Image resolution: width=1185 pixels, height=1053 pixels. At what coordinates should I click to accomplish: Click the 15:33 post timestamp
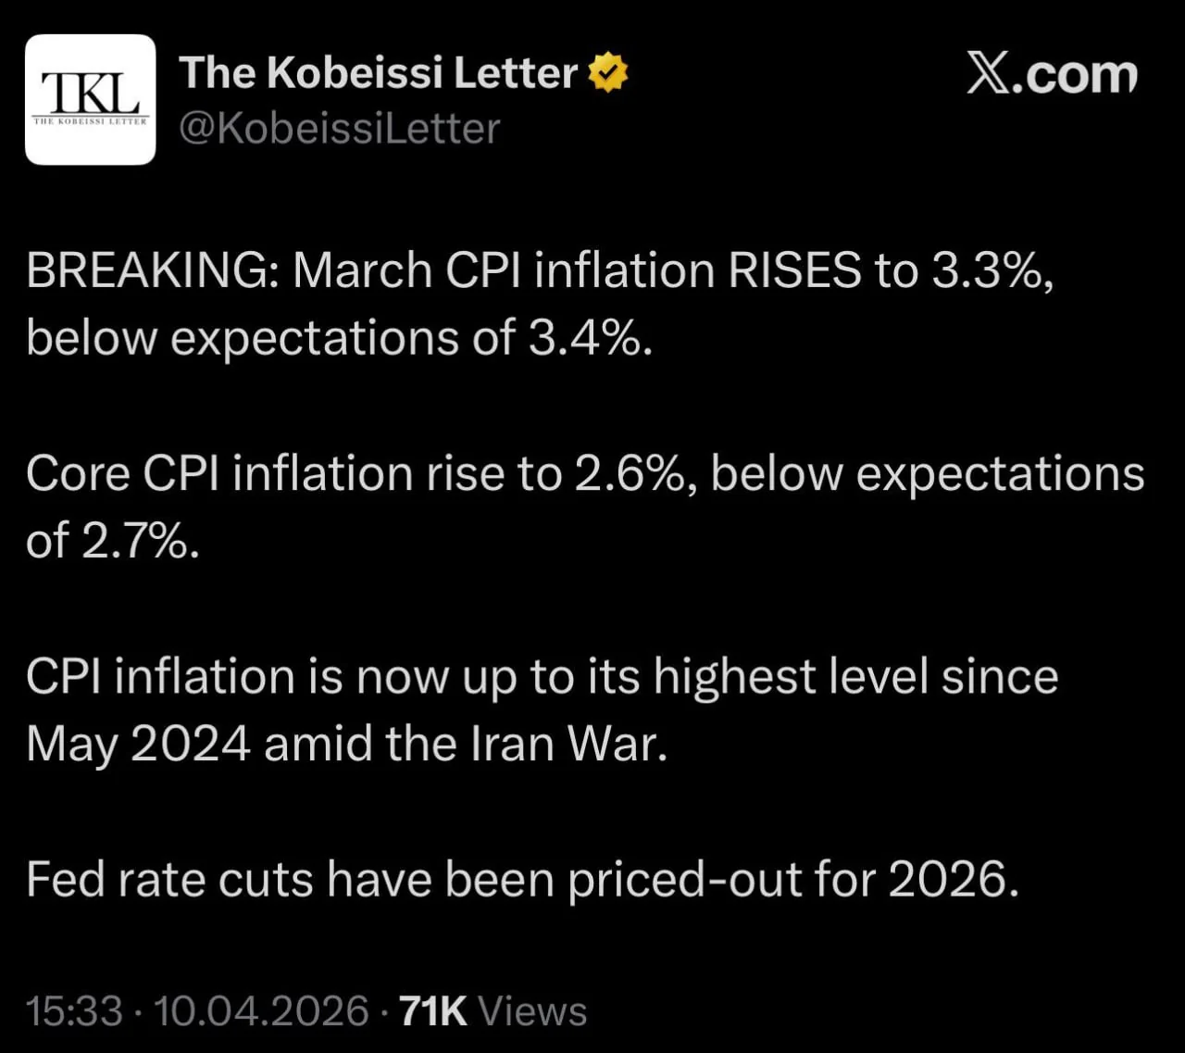click(74, 1010)
